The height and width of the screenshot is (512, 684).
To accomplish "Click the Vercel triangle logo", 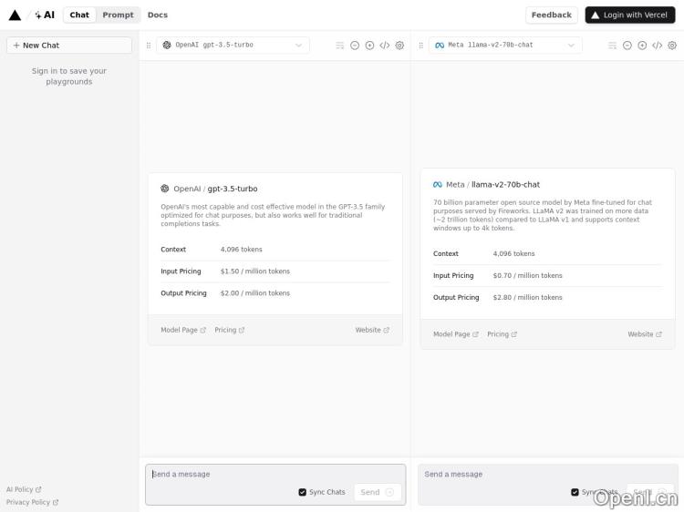I will [15, 15].
